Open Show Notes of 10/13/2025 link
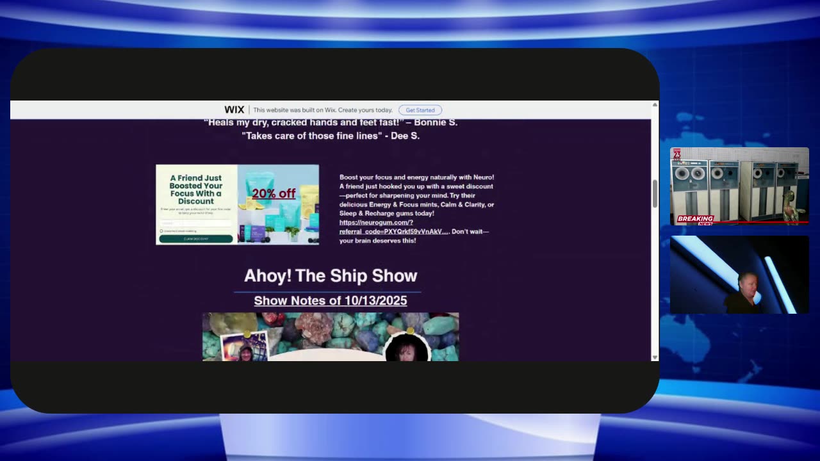 pos(331,300)
